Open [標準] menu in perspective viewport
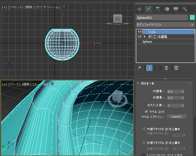 (26, 85)
